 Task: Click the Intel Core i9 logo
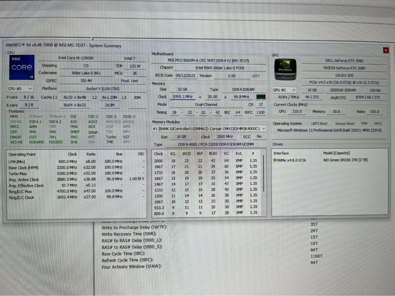pyautogui.click(x=22, y=67)
